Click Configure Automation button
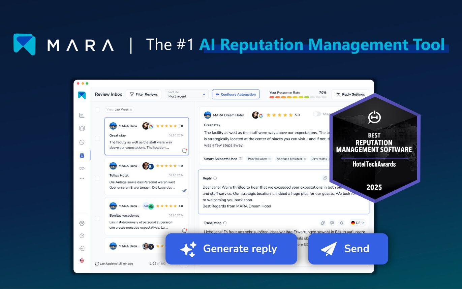The height and width of the screenshot is (289, 462). click(236, 94)
